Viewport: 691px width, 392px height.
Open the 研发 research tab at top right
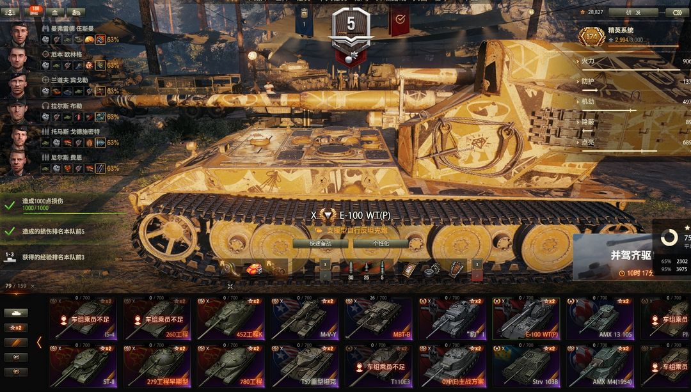pos(634,12)
